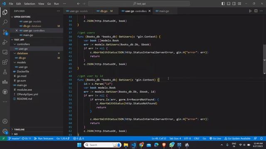Toggle the Primary Side Bar
Viewport: 266px width, 149px height.
223,4
